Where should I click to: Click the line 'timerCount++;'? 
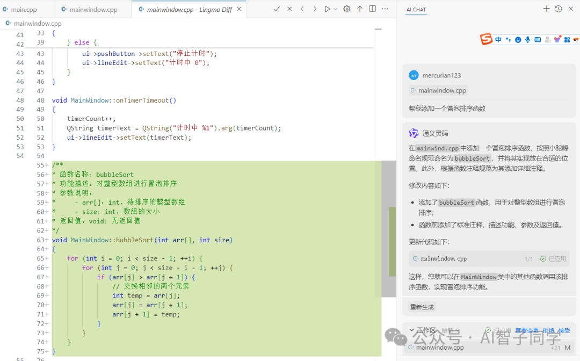point(91,119)
